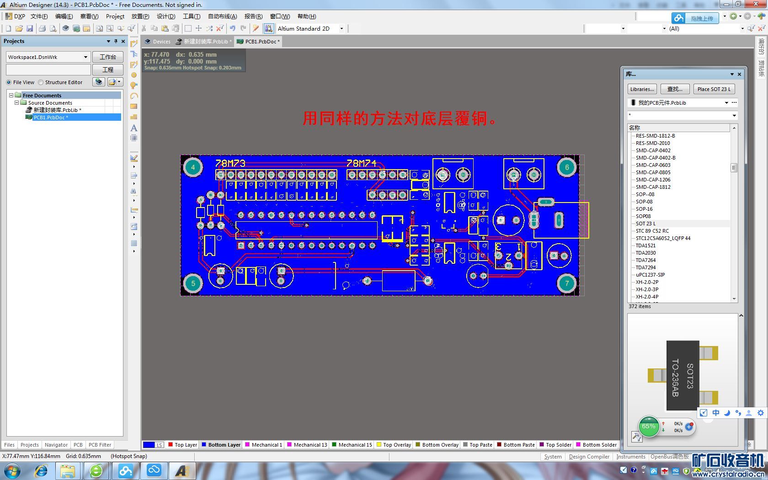The image size is (768, 480).
Task: Click the Move Selection crosshair icon
Action: tap(198, 28)
